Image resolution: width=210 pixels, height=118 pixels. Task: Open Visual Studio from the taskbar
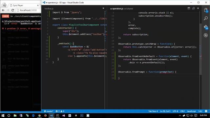click(x=64, y=115)
